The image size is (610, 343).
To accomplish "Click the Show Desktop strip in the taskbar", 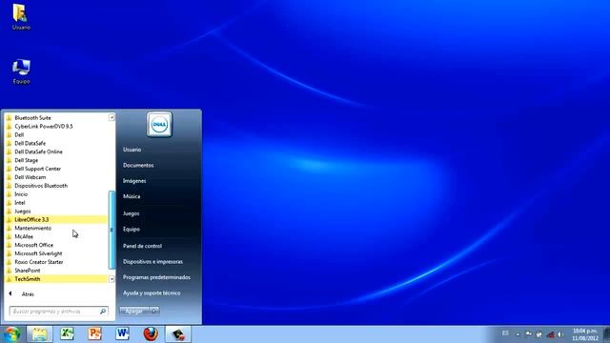I will tap(606, 334).
